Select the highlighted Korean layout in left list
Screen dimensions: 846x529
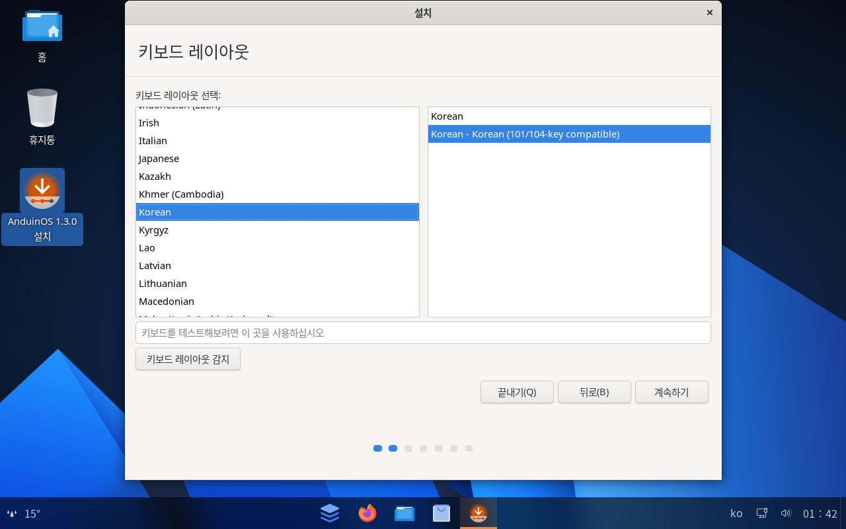click(278, 212)
